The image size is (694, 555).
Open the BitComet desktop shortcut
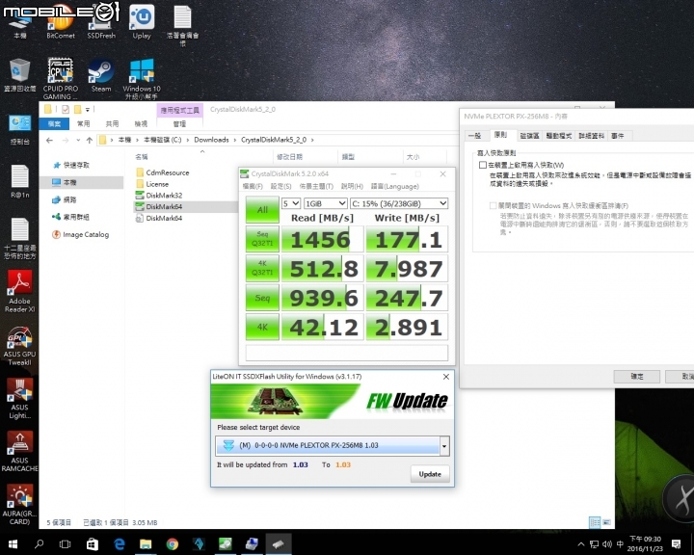pos(60,22)
